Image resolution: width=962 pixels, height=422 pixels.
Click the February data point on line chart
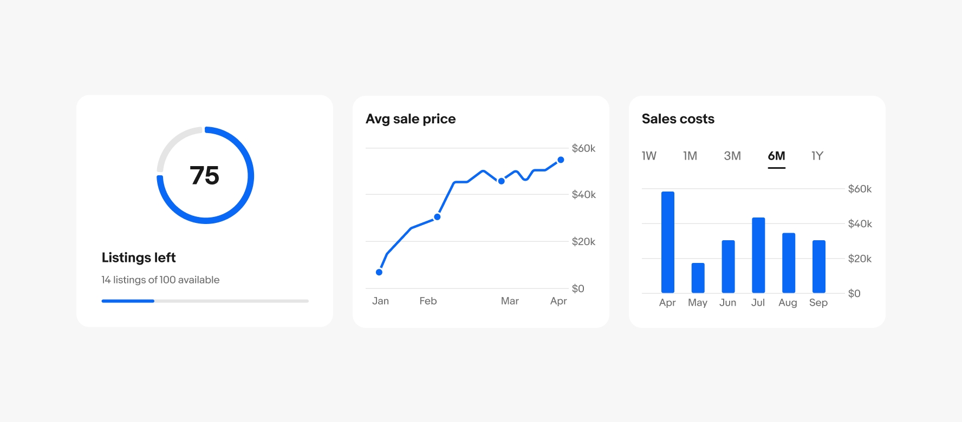pos(437,217)
